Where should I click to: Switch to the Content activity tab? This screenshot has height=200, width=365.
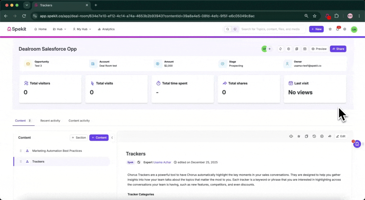click(79, 121)
